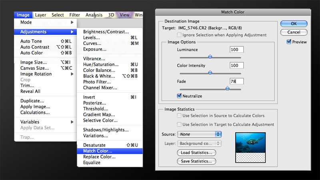The height and width of the screenshot is (180, 320).
Task: Open Calculations dialog
Action: click(45, 112)
